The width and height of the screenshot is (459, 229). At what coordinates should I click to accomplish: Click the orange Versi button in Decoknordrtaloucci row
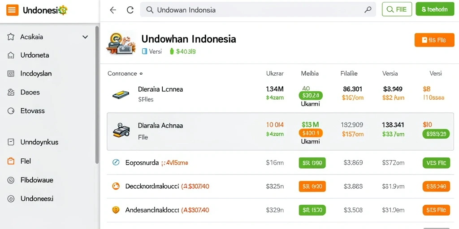(436, 187)
